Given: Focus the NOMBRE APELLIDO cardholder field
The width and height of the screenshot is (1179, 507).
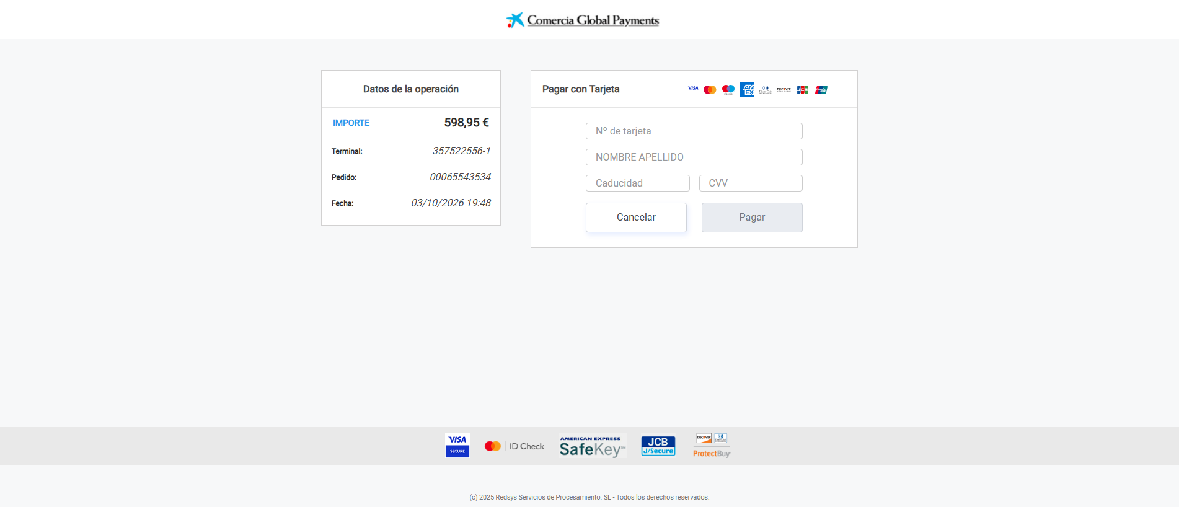Looking at the screenshot, I should [x=694, y=157].
